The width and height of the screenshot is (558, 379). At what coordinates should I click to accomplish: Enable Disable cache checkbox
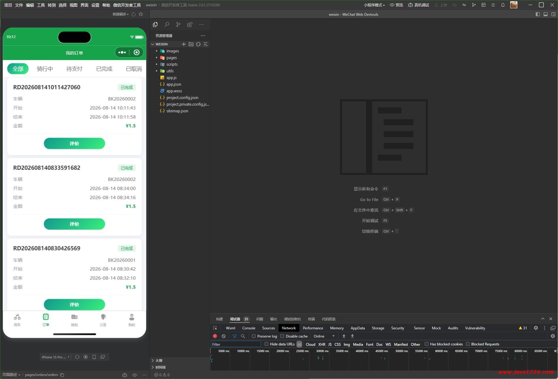[282, 336]
